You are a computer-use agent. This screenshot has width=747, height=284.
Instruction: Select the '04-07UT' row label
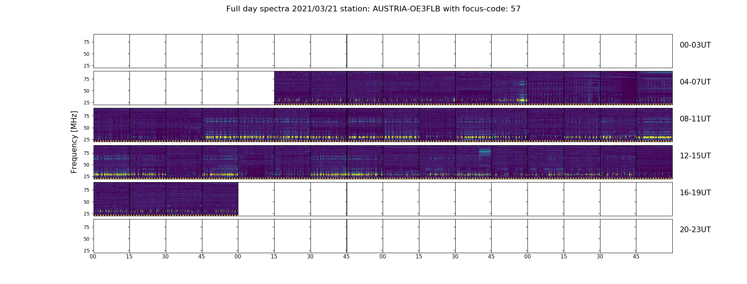click(x=695, y=82)
